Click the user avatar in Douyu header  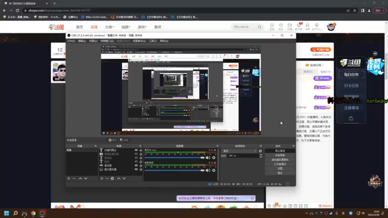331,27
